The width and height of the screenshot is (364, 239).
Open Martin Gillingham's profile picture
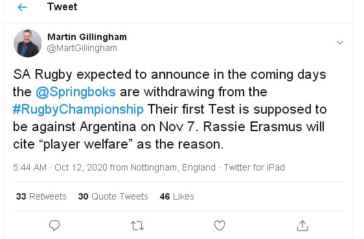[x=28, y=43]
